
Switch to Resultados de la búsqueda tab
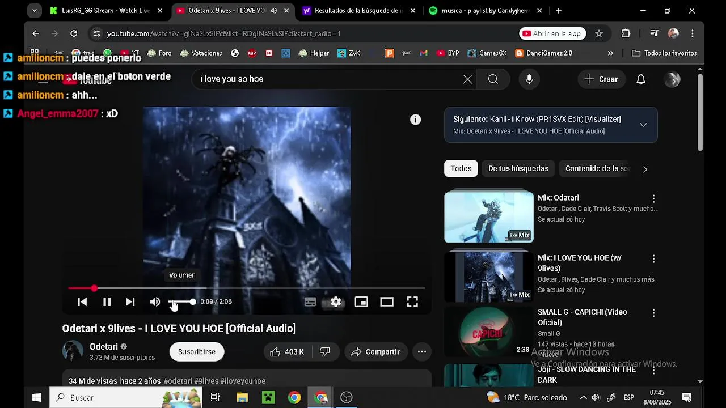pyautogui.click(x=360, y=11)
